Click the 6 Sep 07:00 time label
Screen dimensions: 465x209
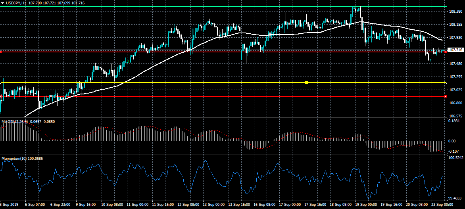tap(35, 205)
